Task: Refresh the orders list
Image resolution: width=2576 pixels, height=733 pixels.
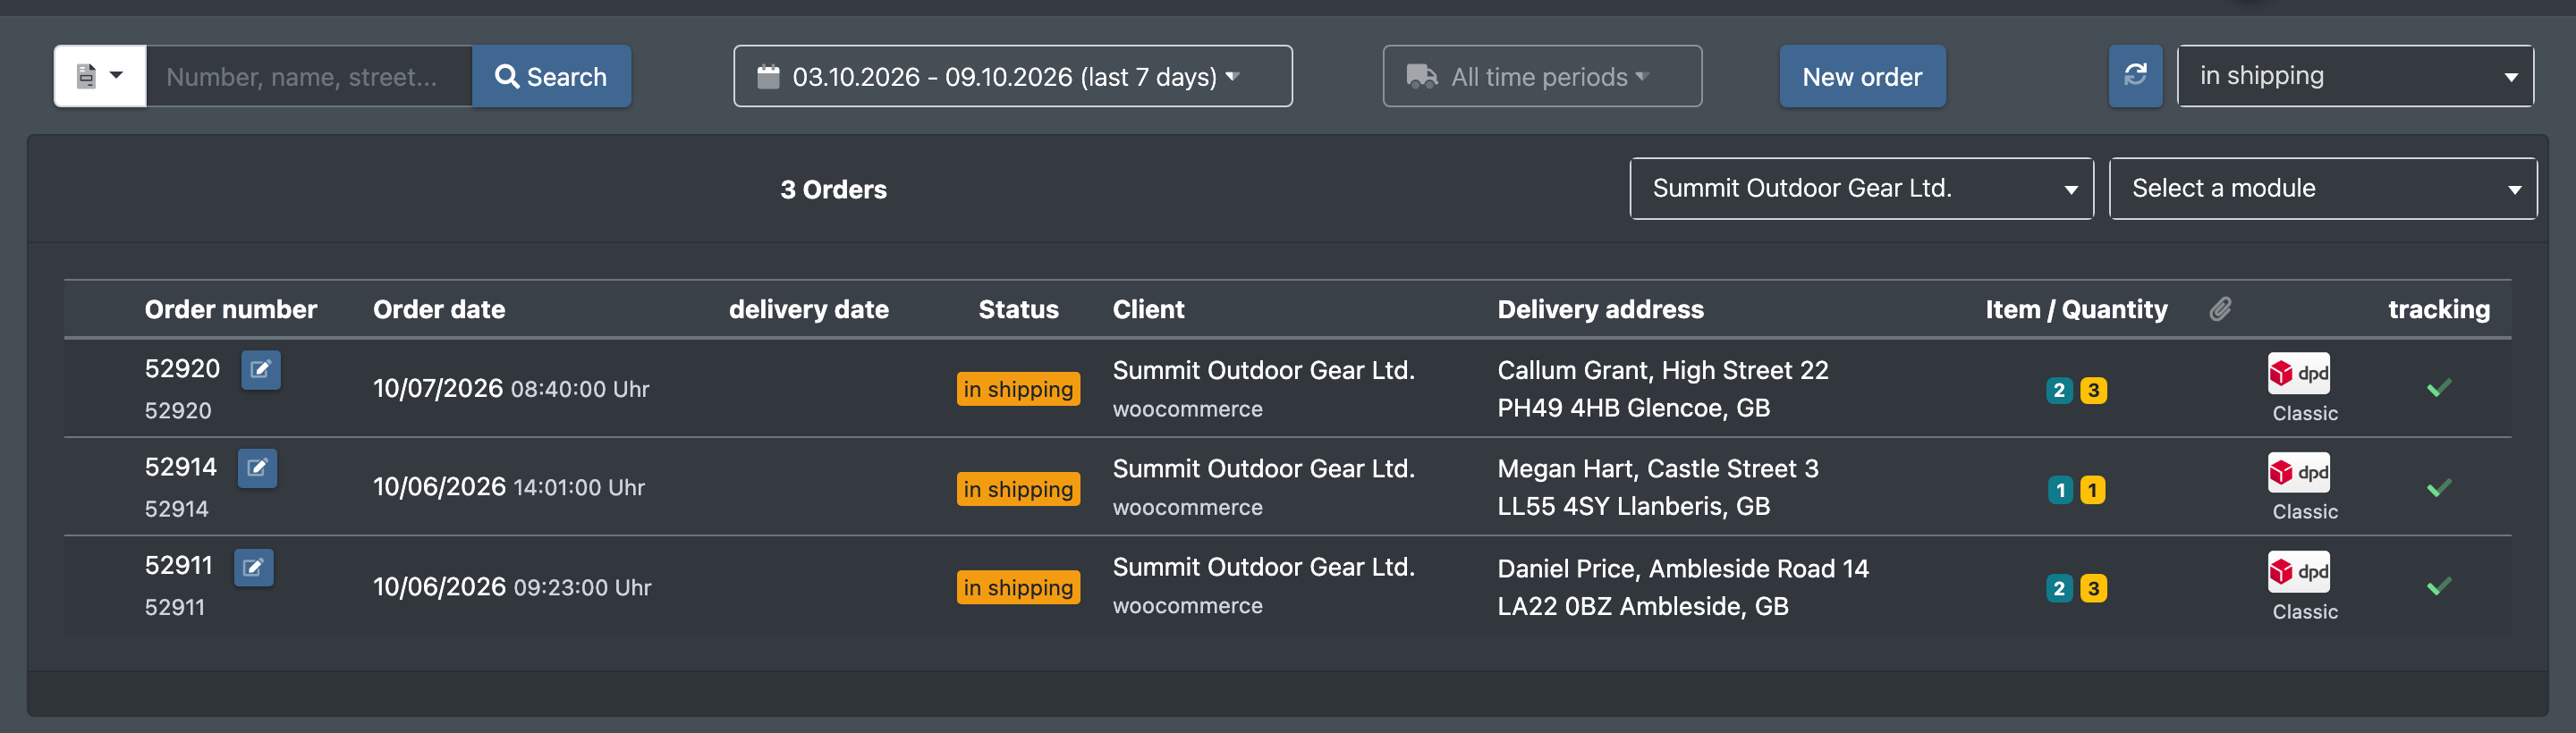Action: tap(2135, 76)
